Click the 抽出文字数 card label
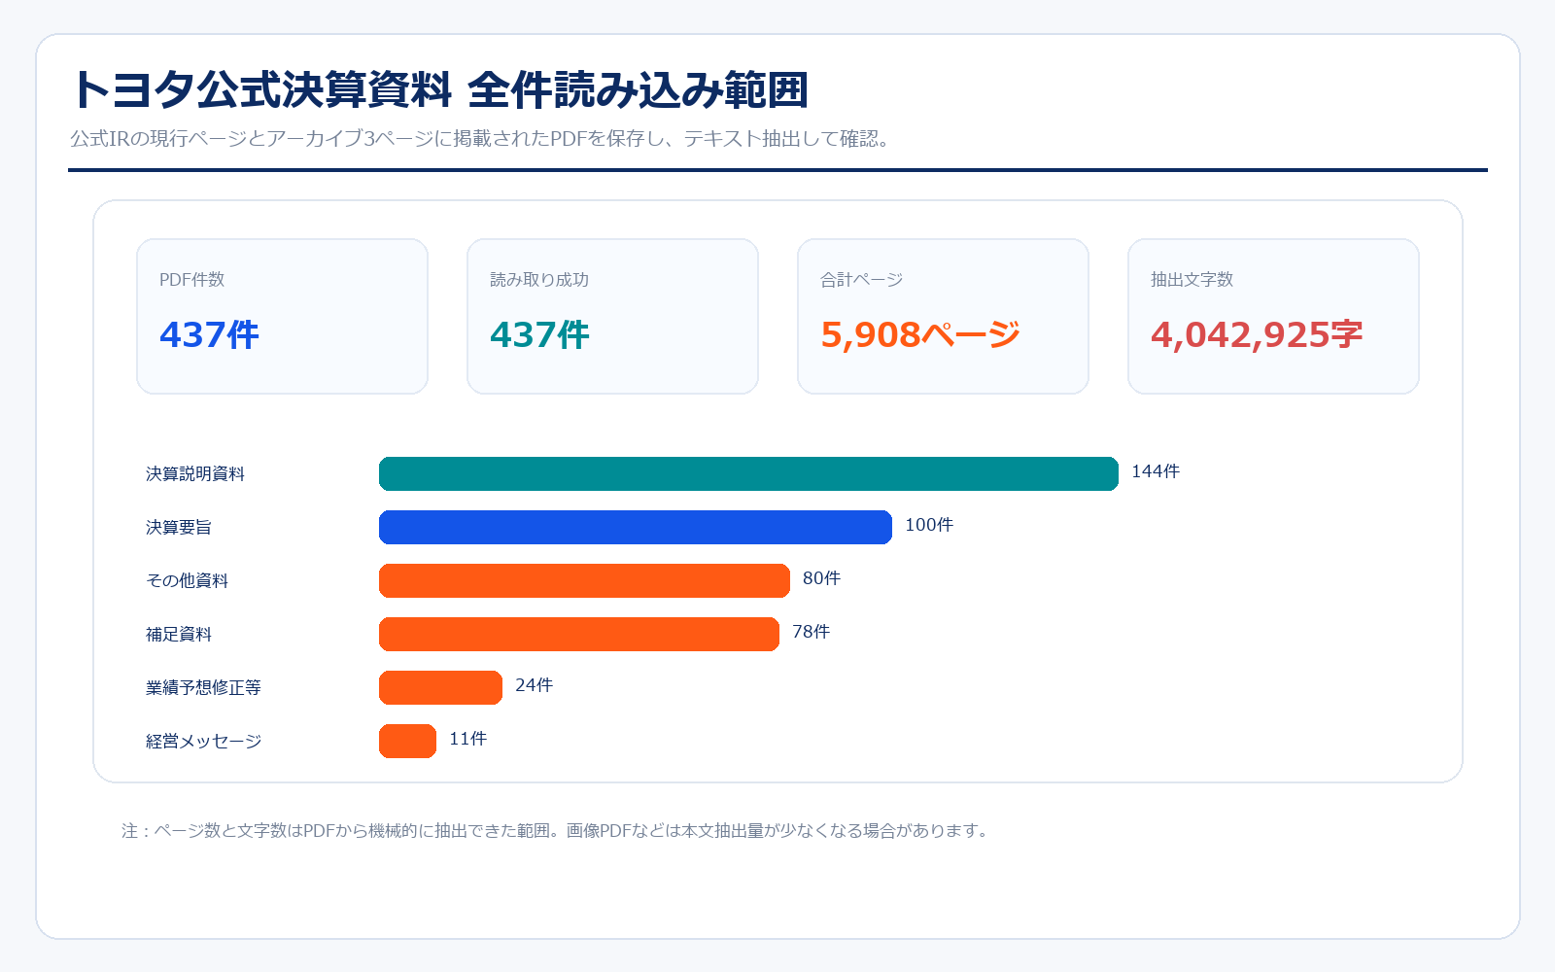 1192,280
